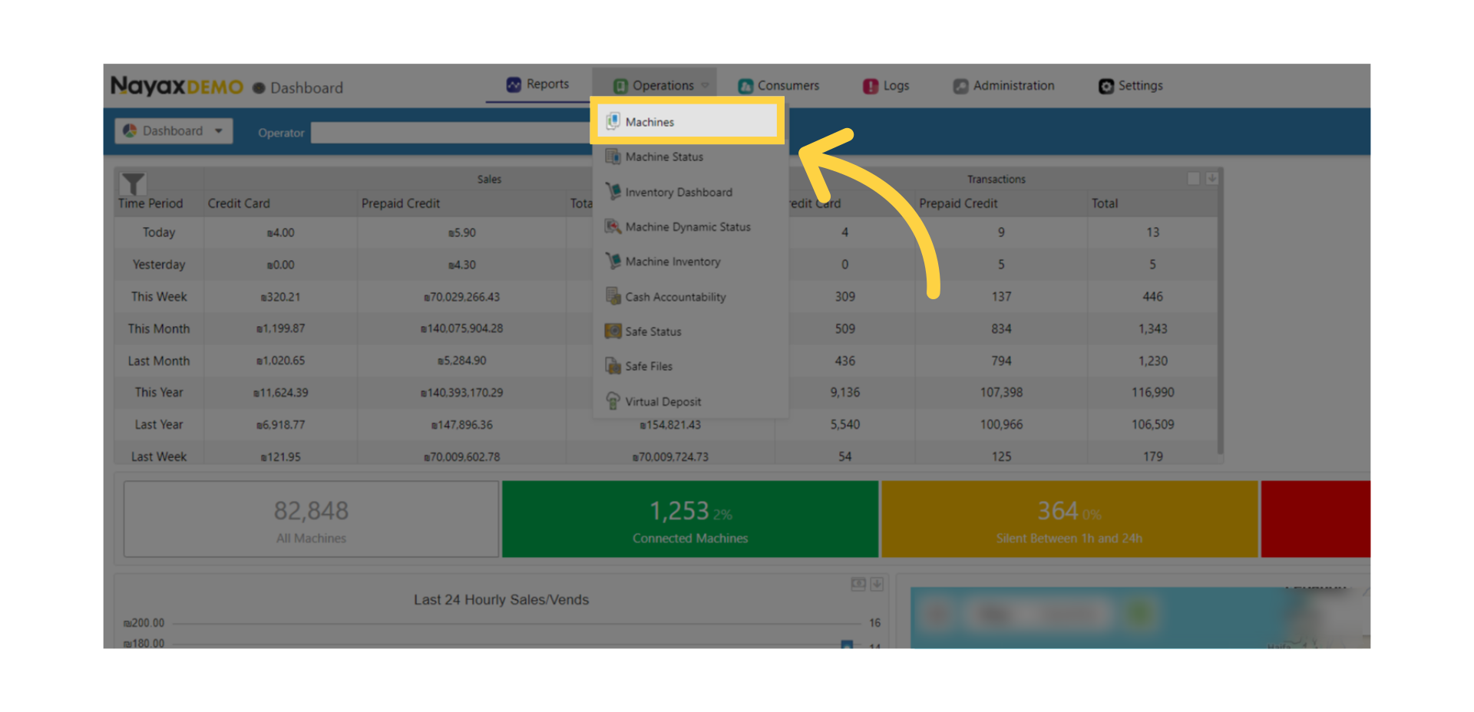This screenshot has width=1474, height=712.
Task: Open the Machines menu entry
Action: pyautogui.click(x=687, y=121)
